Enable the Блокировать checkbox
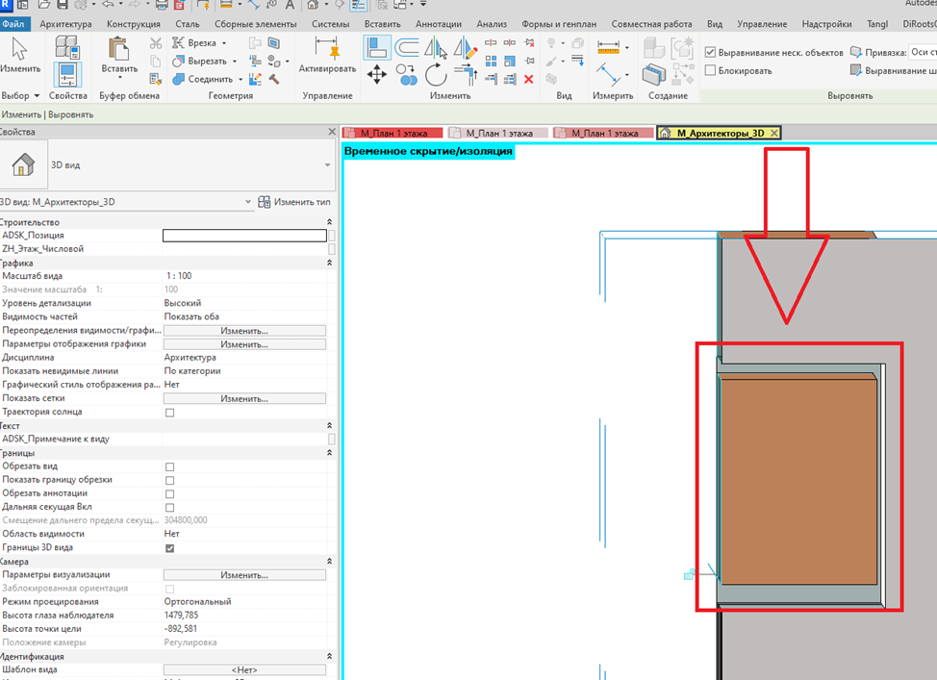The image size is (937, 680). click(x=711, y=70)
